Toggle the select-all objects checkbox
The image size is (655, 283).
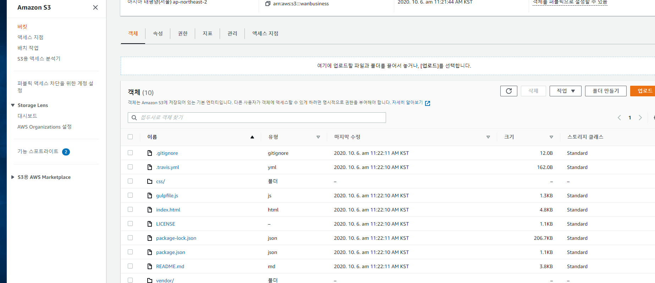[130, 137]
